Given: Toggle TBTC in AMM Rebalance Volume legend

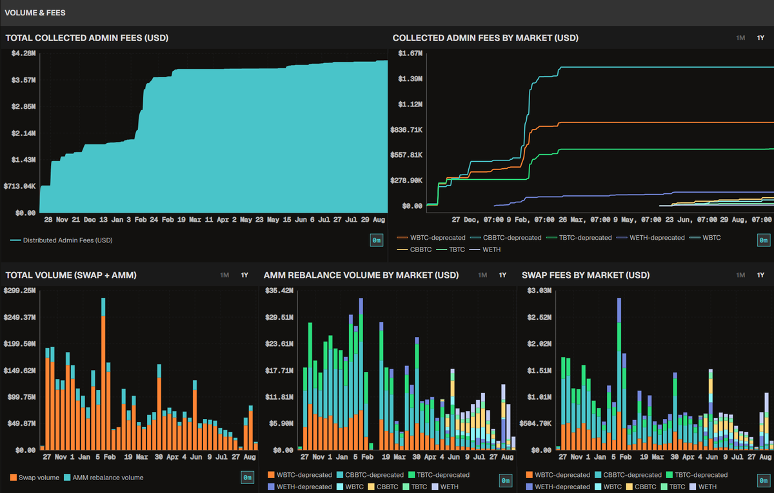Looking at the screenshot, I should coord(416,487).
